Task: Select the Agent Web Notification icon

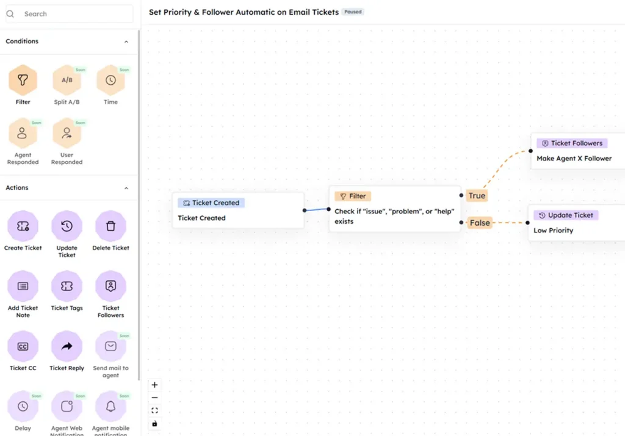Action: [67, 407]
